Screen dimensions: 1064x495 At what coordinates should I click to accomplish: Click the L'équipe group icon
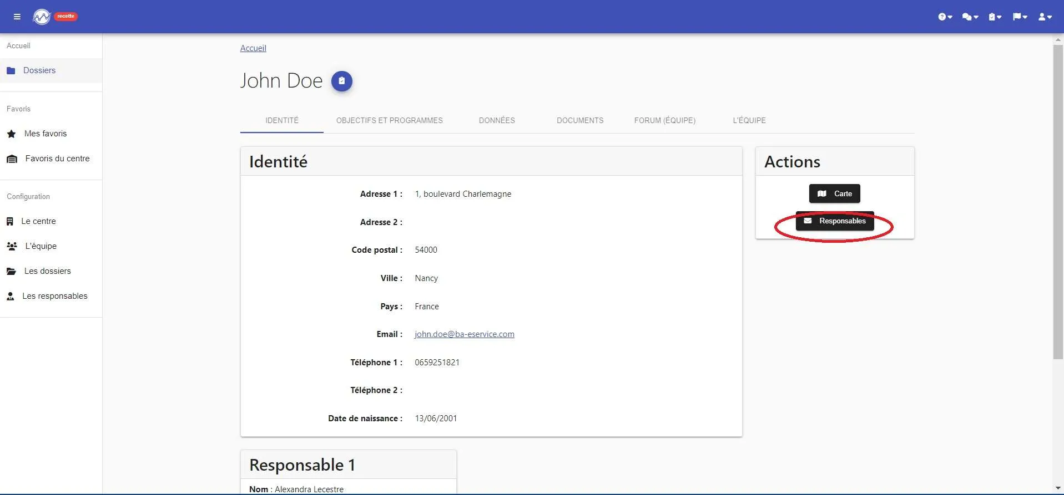pyautogui.click(x=12, y=246)
